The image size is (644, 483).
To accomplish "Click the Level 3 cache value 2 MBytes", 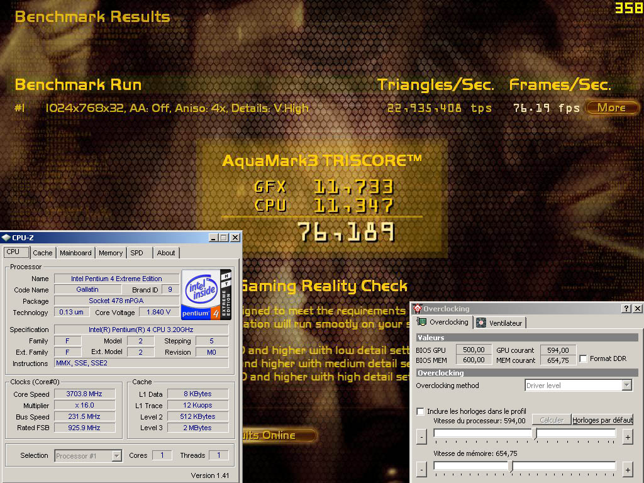I will coord(197,428).
